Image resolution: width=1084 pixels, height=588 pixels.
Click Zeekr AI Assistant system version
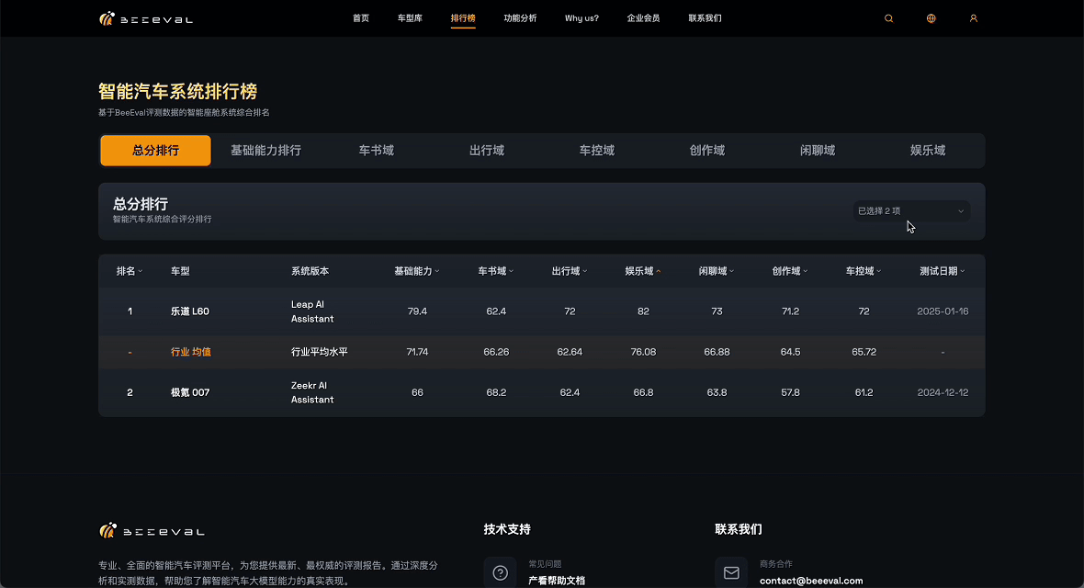312,392
